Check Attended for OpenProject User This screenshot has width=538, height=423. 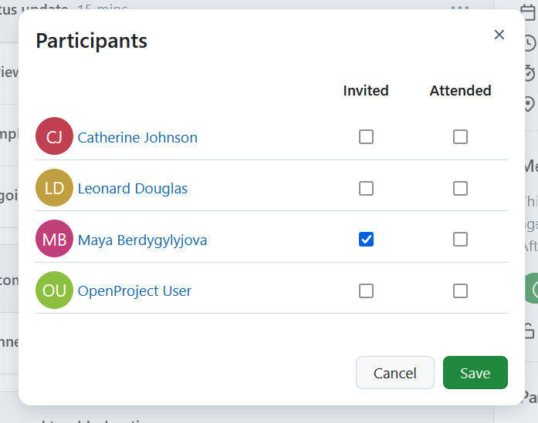point(460,290)
